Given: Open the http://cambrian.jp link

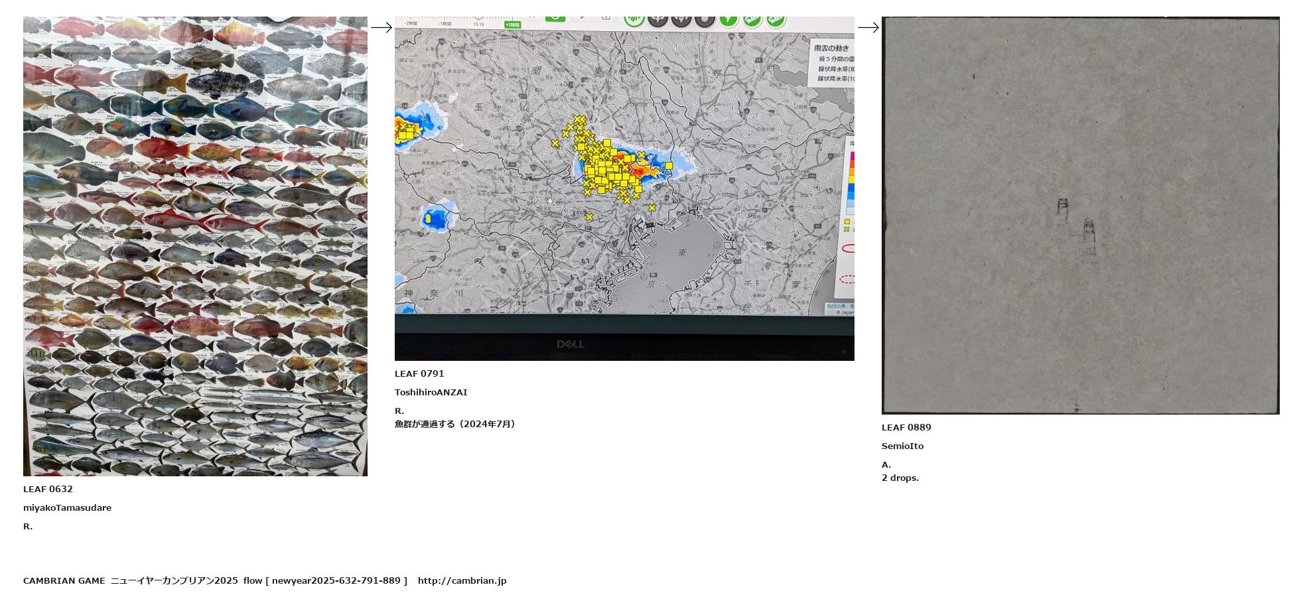Looking at the screenshot, I should (462, 580).
